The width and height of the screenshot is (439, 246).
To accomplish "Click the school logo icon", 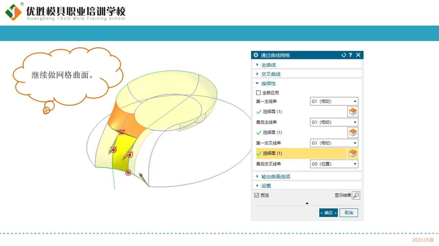I will tap(13, 11).
